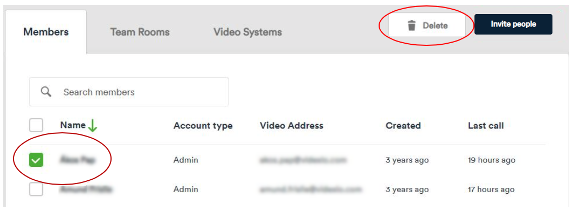Toggle the select-all checkbox in header
Image resolution: width=579 pixels, height=217 pixels.
click(x=36, y=126)
